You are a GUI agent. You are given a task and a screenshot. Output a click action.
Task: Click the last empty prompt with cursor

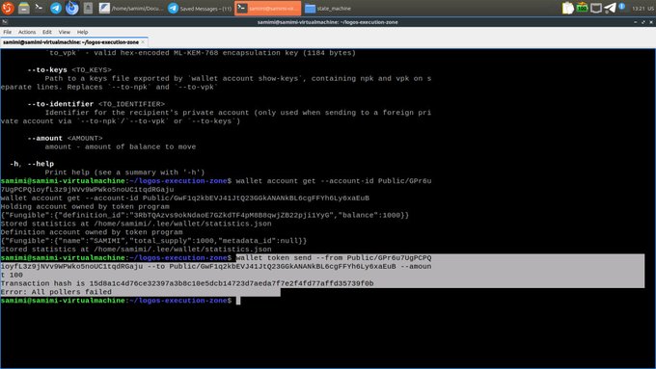point(121,301)
